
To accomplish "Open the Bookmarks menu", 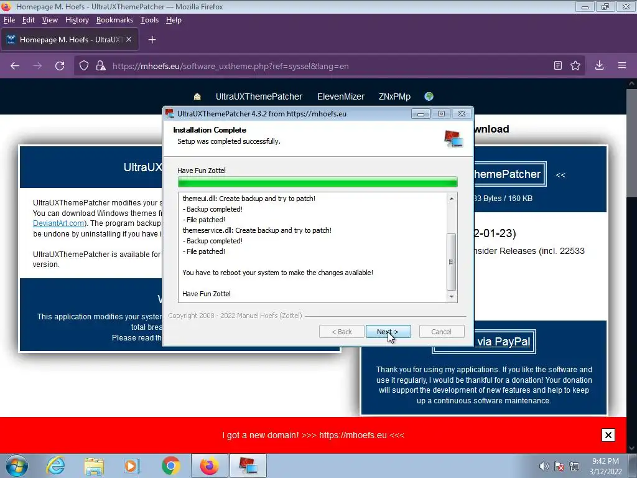I will [x=114, y=20].
